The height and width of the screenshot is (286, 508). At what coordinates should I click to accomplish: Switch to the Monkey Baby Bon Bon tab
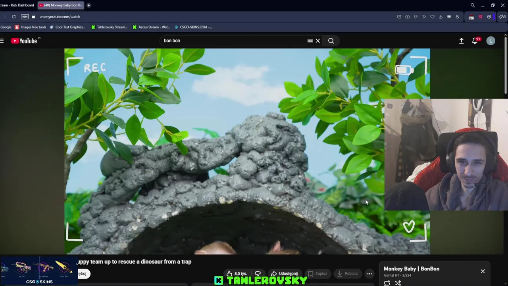tap(60, 5)
